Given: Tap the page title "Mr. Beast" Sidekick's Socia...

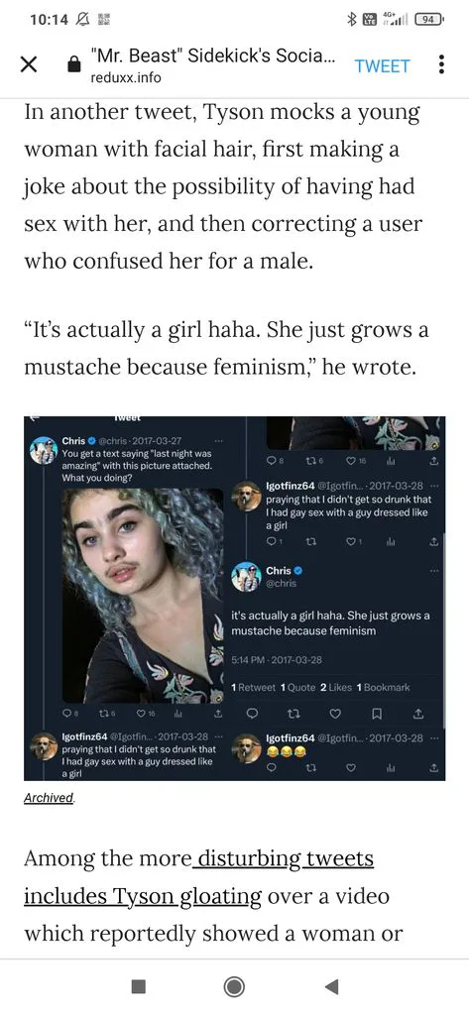Looking at the screenshot, I should pos(213,56).
